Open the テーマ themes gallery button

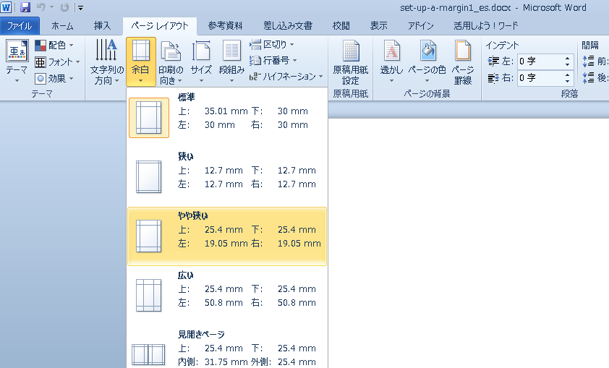pyautogui.click(x=17, y=61)
